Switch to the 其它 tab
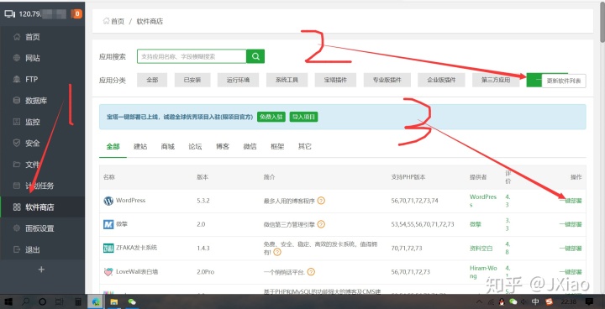This screenshot has width=605, height=309. (x=305, y=147)
